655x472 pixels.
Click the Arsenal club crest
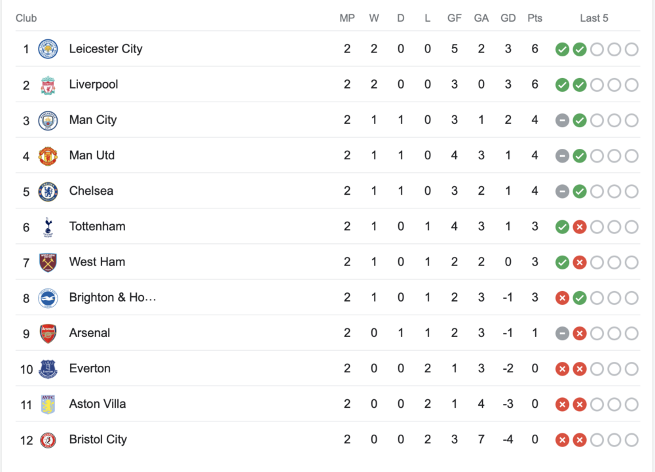pyautogui.click(x=48, y=333)
